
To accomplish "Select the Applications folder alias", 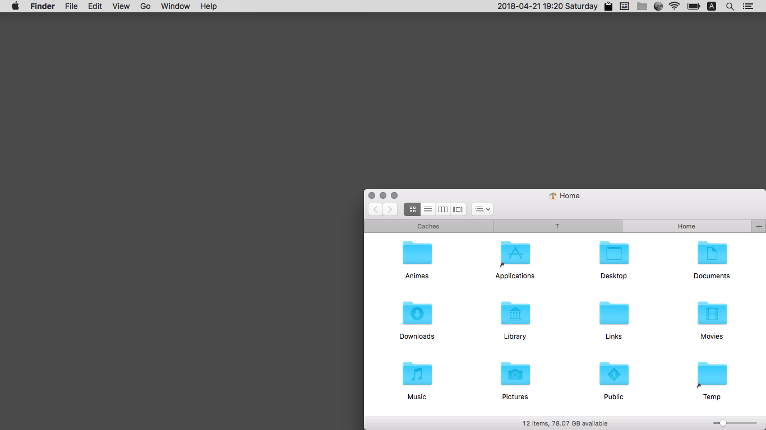I will tap(515, 253).
